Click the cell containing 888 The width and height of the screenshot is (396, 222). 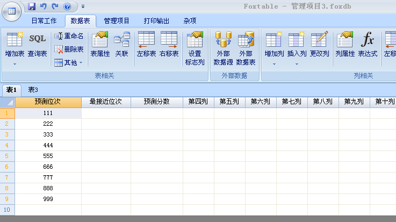click(48, 188)
